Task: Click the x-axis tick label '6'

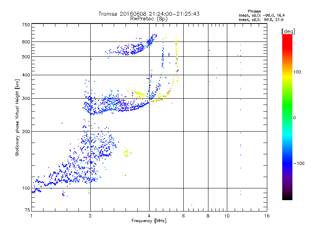Action: [183, 216]
